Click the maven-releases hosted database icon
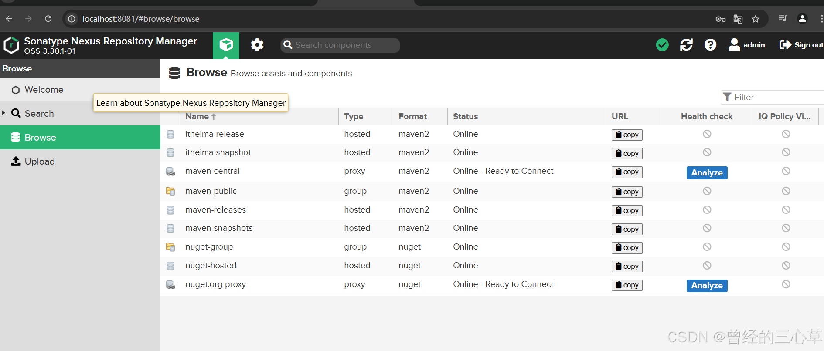This screenshot has height=351, width=824. click(x=170, y=210)
